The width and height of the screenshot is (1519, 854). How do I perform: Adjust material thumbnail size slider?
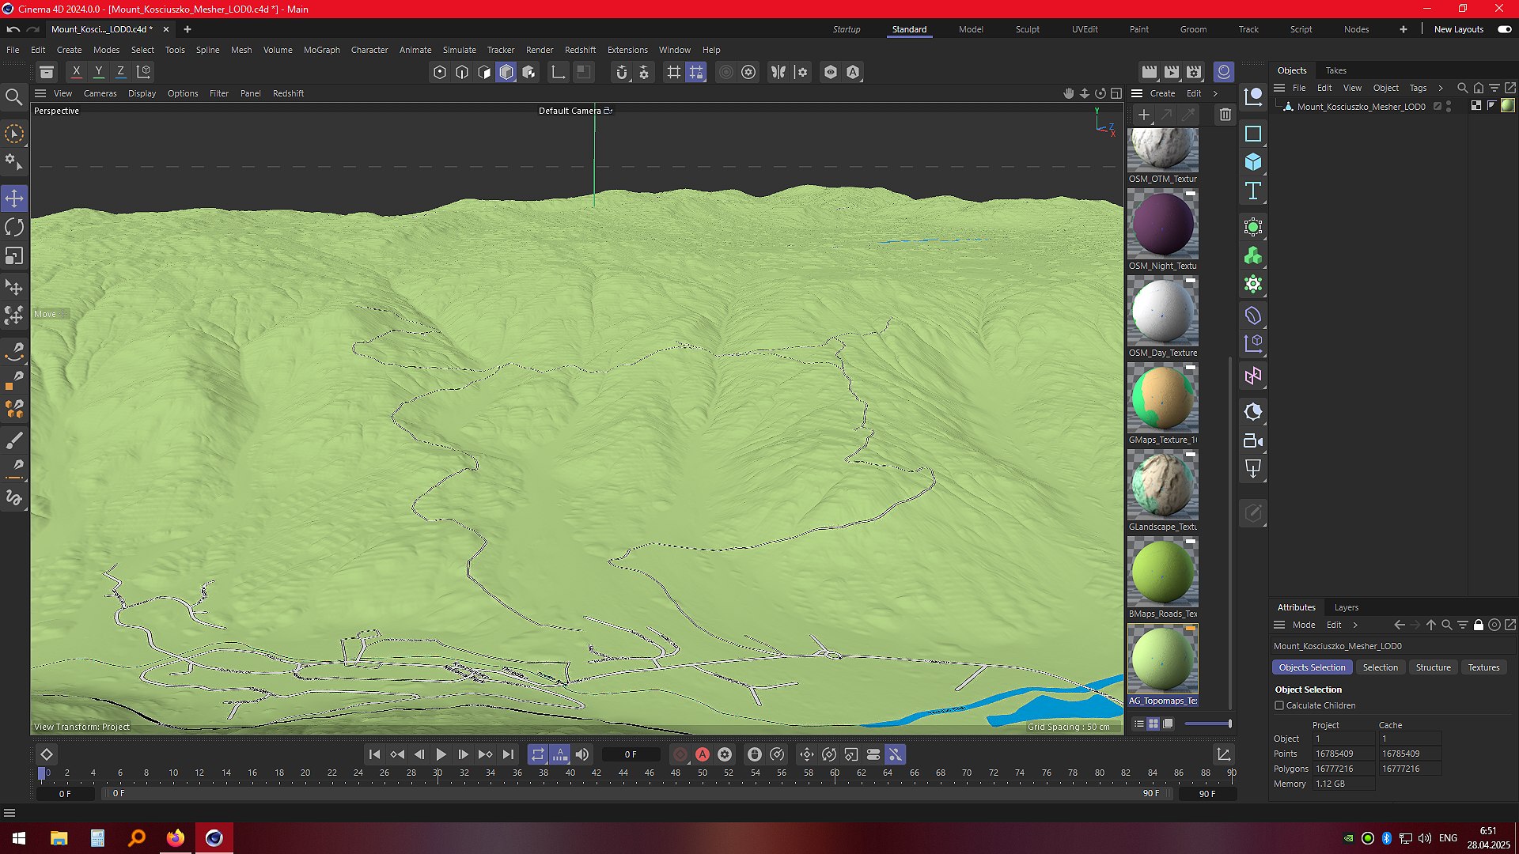(1208, 724)
